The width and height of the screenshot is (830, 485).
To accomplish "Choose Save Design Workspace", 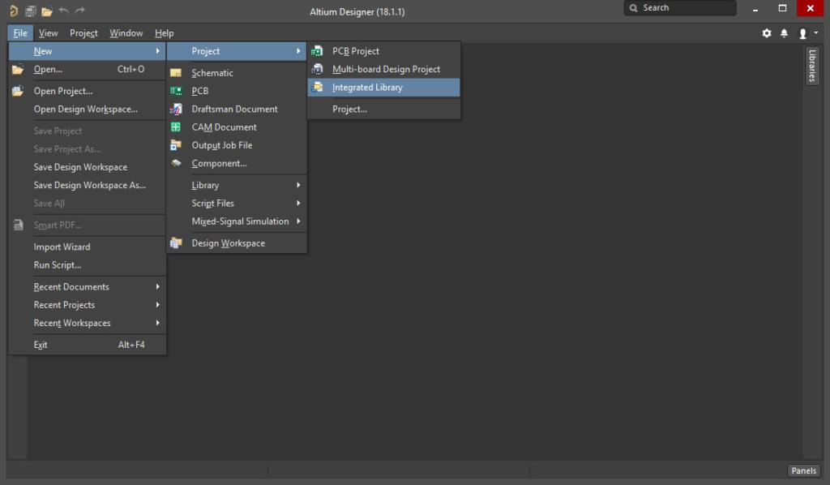I will [88, 167].
